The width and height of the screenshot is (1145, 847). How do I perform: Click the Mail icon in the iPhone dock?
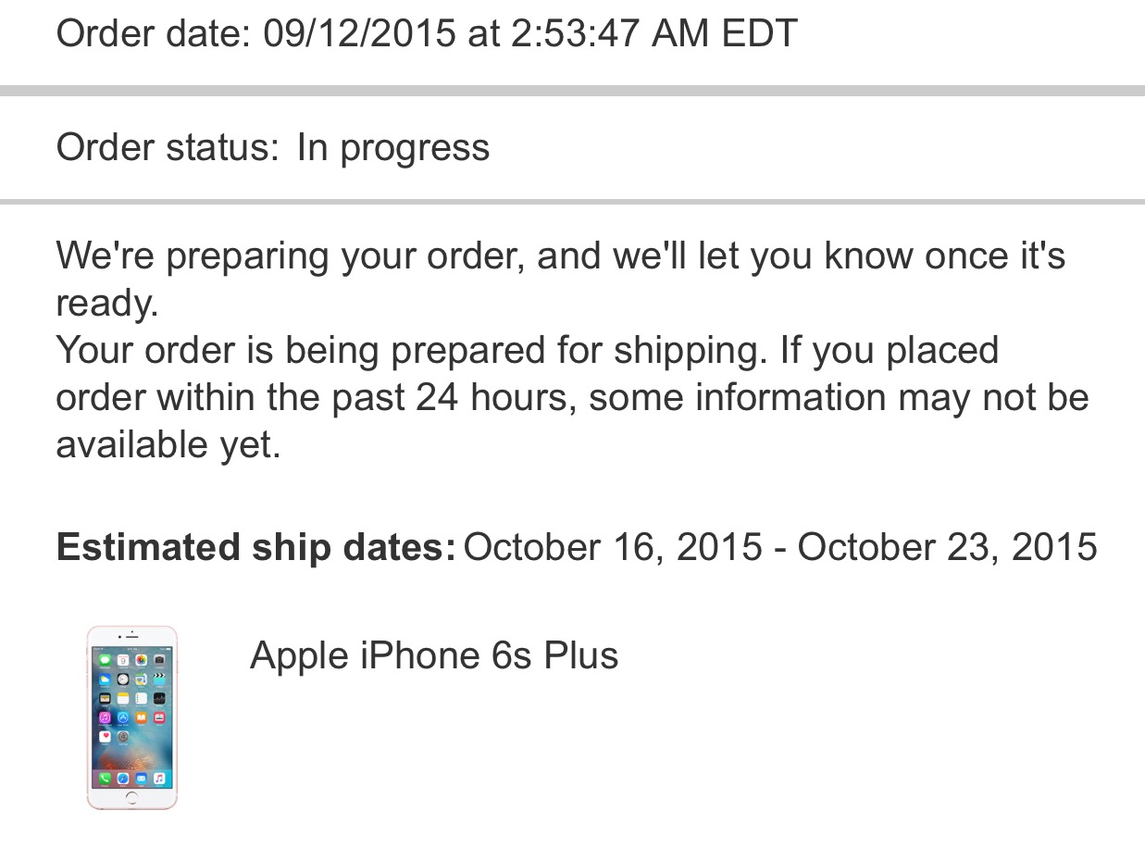point(142,778)
